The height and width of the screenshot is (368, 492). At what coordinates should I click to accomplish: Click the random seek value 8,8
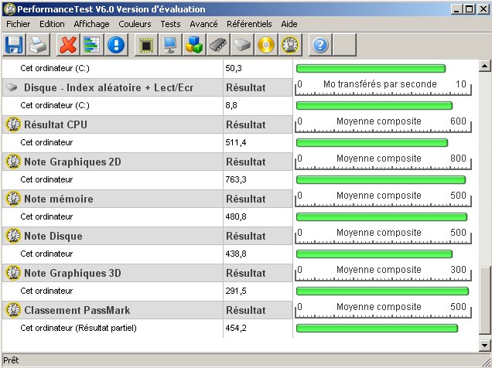click(x=231, y=105)
